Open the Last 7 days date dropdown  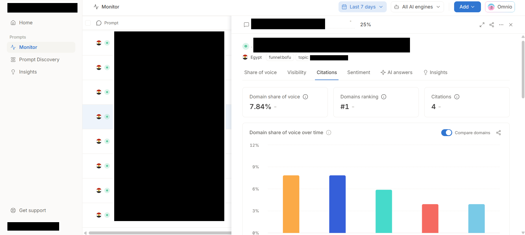tap(362, 7)
